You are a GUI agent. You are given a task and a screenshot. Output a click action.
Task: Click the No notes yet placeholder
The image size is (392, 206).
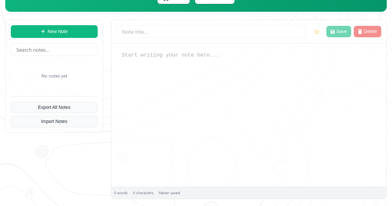click(x=54, y=76)
